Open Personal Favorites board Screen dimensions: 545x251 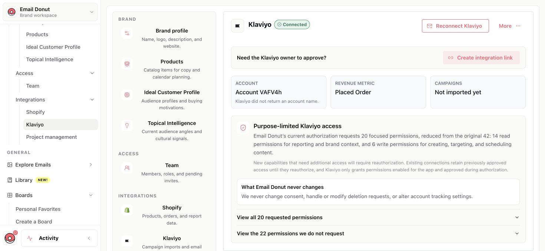point(38,209)
